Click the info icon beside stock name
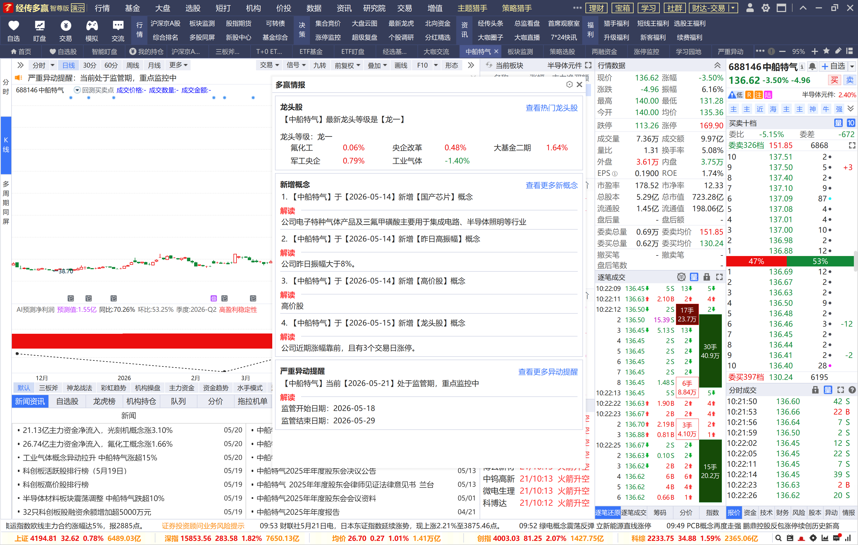858x545 pixels. point(802,66)
